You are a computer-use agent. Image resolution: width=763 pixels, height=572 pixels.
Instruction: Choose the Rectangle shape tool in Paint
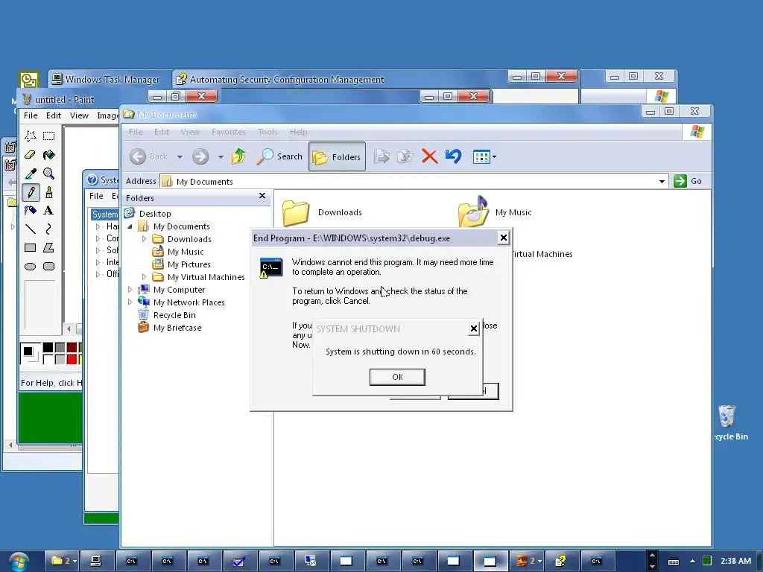click(x=30, y=247)
